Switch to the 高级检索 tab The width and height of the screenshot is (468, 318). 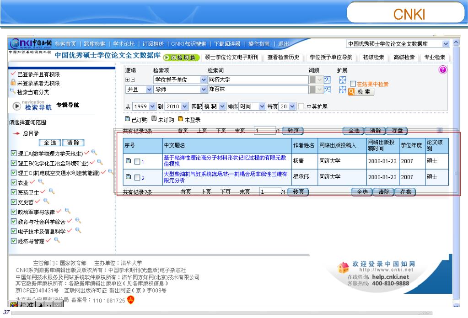point(404,57)
